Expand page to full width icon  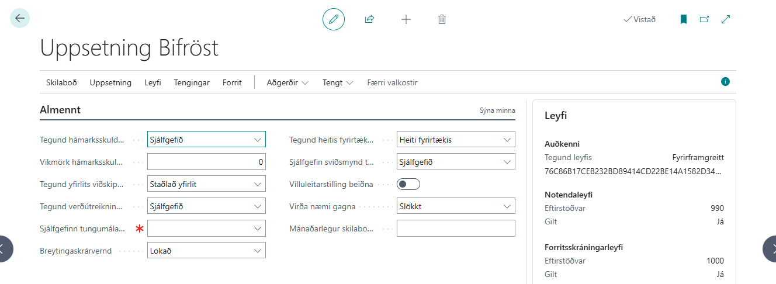click(x=726, y=19)
